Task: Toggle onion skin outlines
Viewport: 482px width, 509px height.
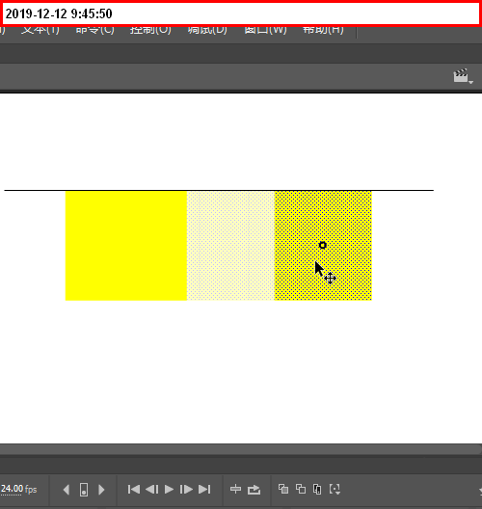Action: point(301,489)
